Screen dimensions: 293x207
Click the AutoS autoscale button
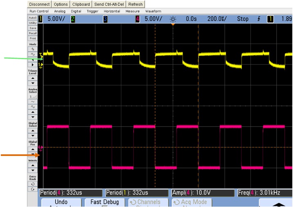click(33, 18)
